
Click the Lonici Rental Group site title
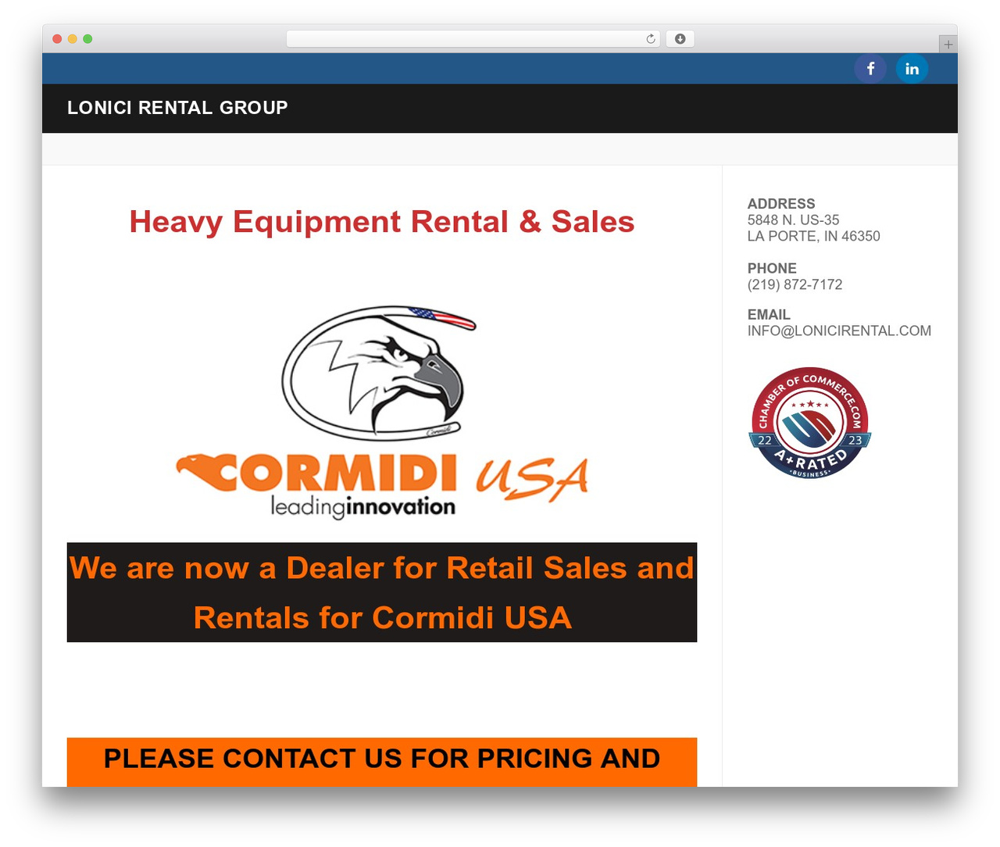tap(177, 108)
